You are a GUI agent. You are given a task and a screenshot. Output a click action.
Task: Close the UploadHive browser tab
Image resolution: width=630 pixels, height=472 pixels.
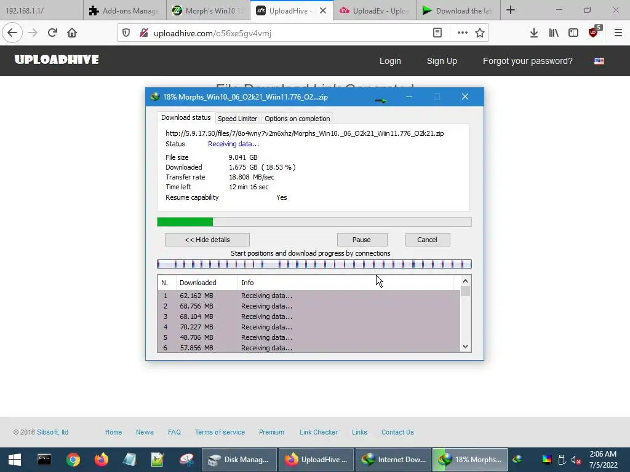[x=323, y=11]
